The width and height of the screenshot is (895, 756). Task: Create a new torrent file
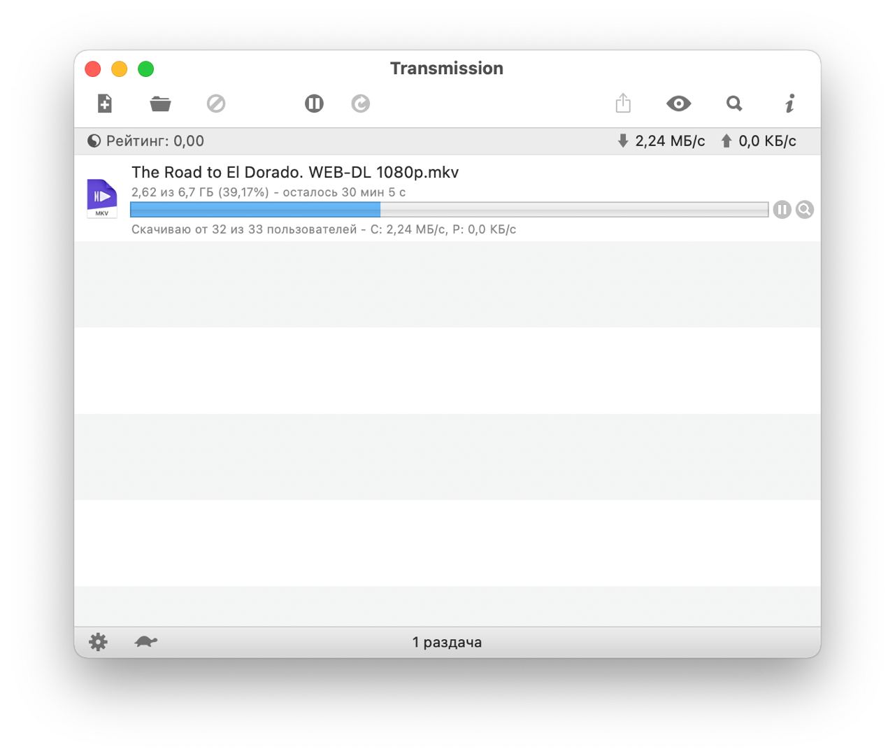[104, 104]
